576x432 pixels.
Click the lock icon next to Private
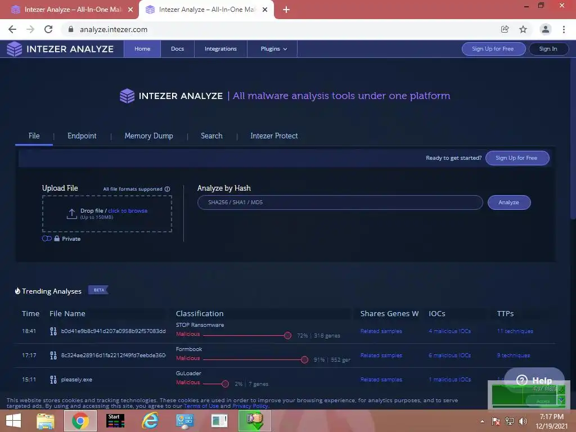[x=57, y=238]
